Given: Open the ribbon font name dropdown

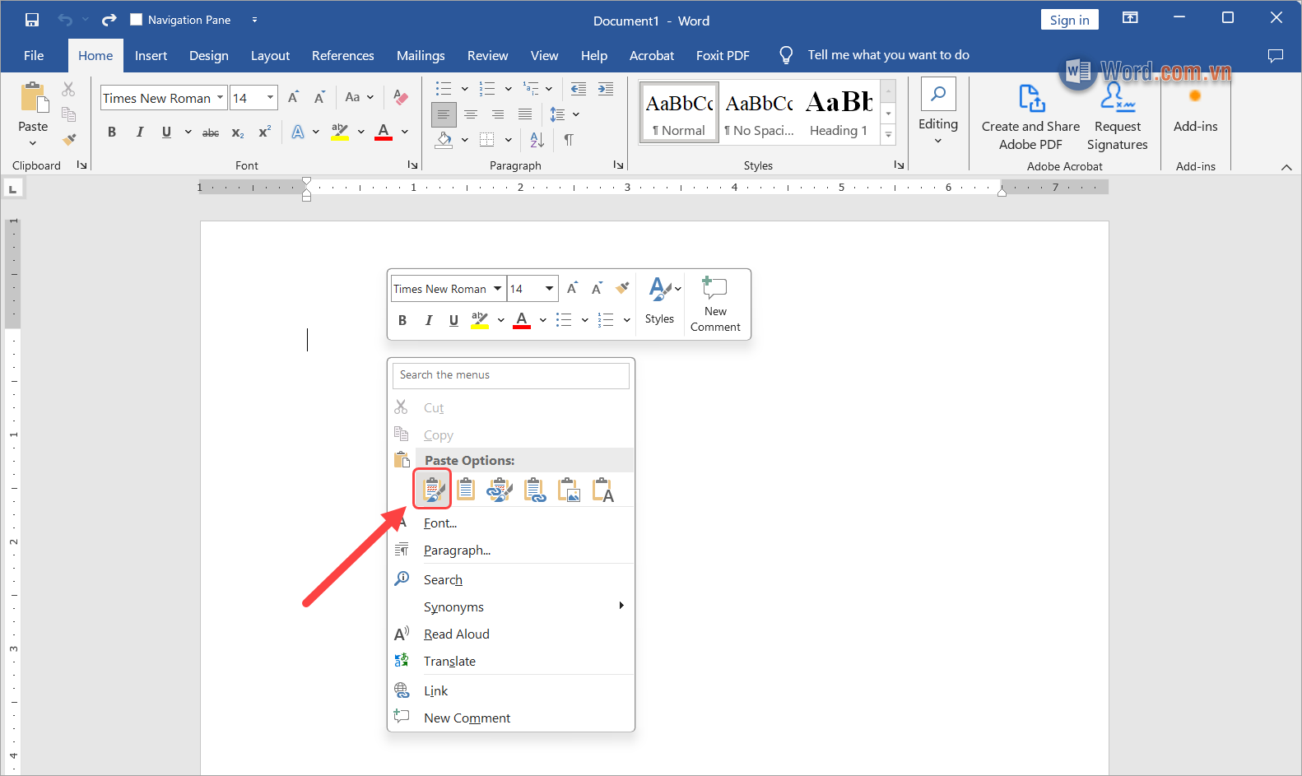Looking at the screenshot, I should point(220,98).
